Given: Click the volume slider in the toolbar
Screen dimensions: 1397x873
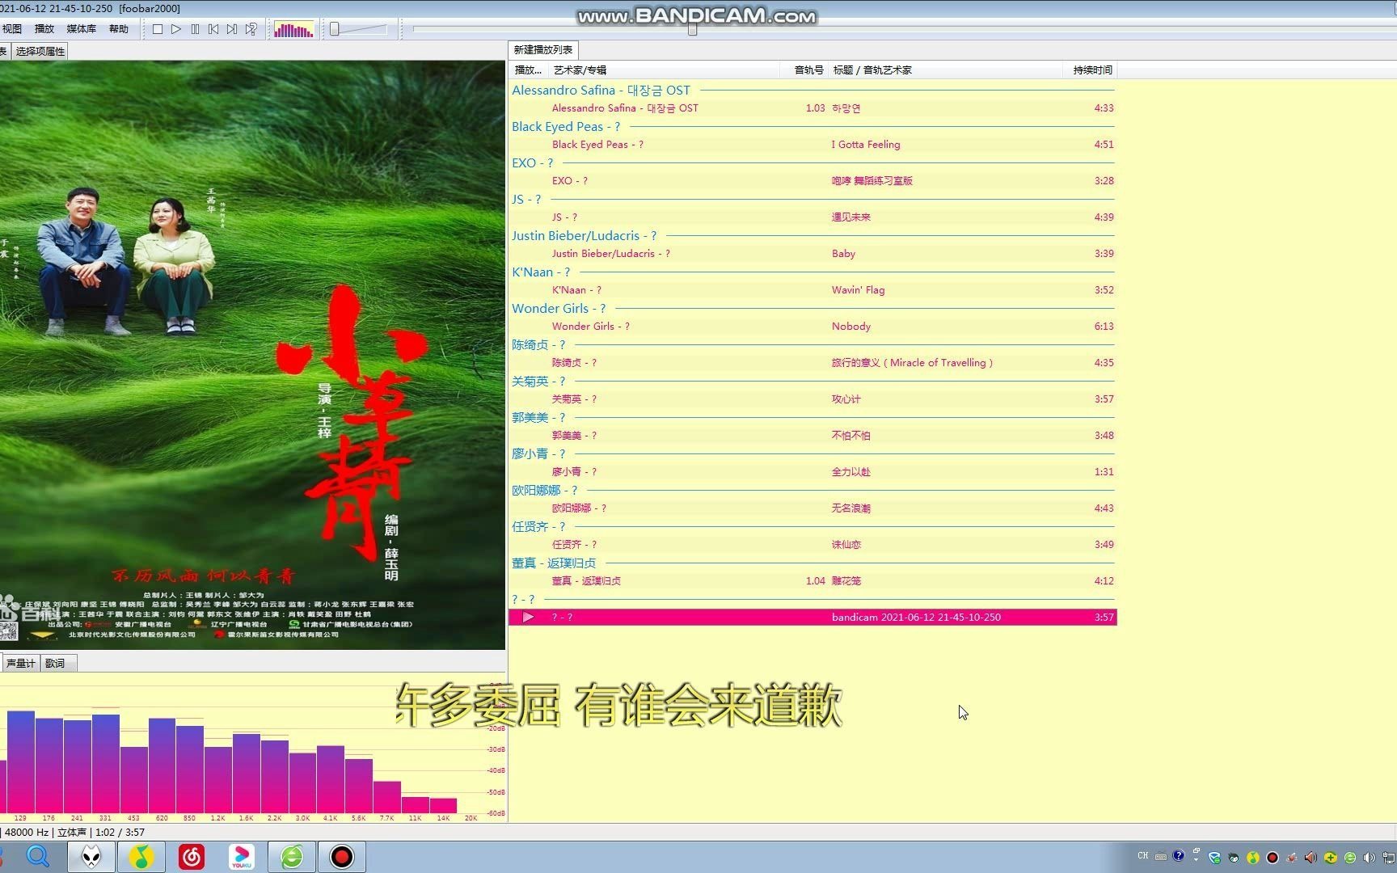Looking at the screenshot, I should [359, 29].
